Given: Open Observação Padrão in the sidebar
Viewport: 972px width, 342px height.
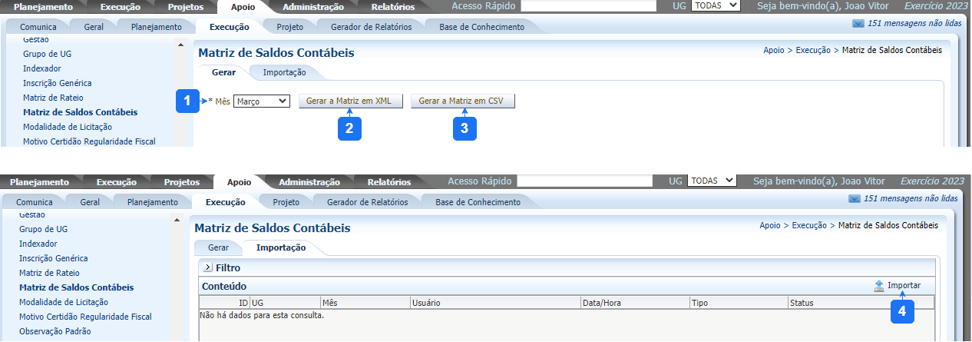Looking at the screenshot, I should click(x=55, y=331).
